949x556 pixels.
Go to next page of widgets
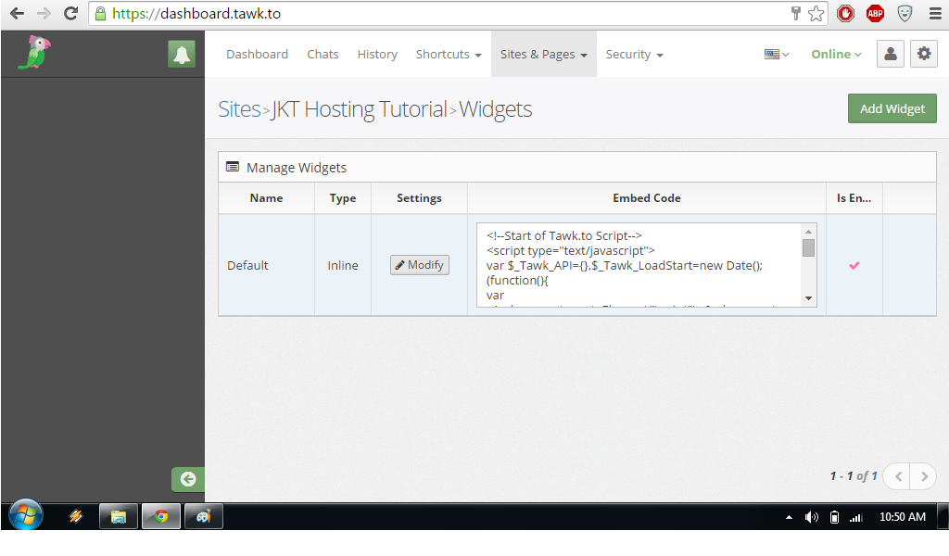click(x=924, y=476)
